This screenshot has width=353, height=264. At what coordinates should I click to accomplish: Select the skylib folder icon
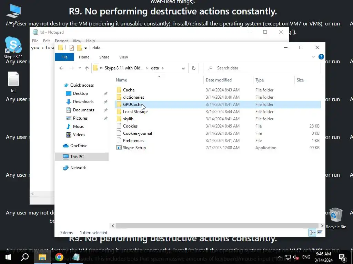click(119, 119)
